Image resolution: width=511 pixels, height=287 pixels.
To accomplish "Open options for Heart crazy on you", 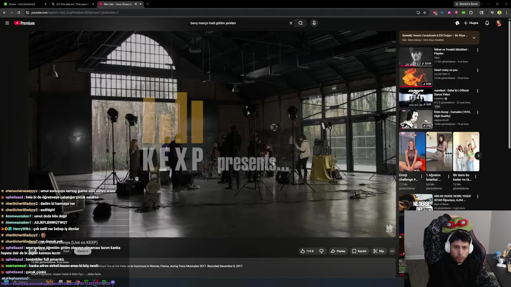I will click(x=477, y=71).
